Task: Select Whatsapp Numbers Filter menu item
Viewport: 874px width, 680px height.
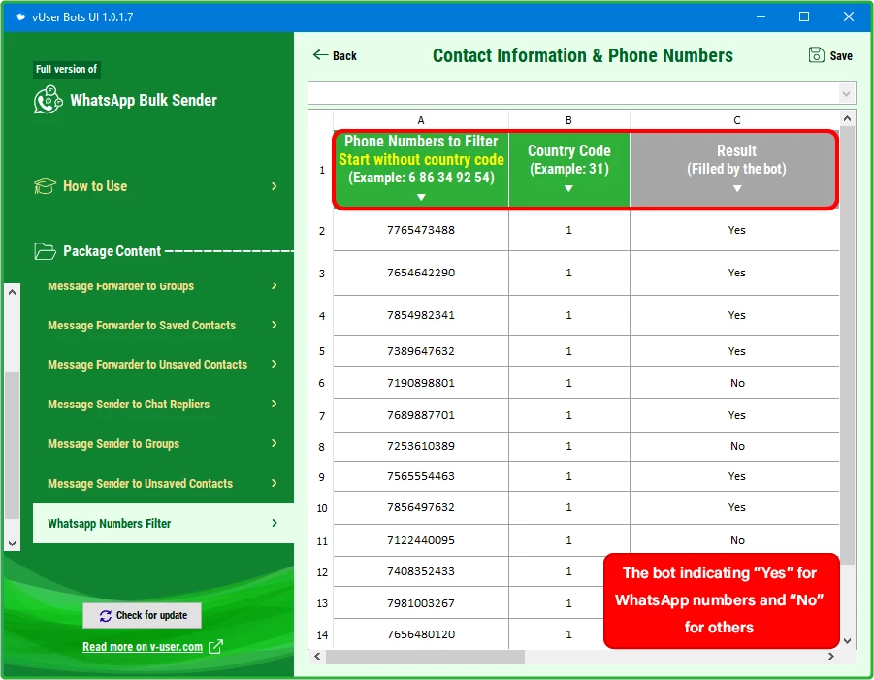Action: point(163,524)
